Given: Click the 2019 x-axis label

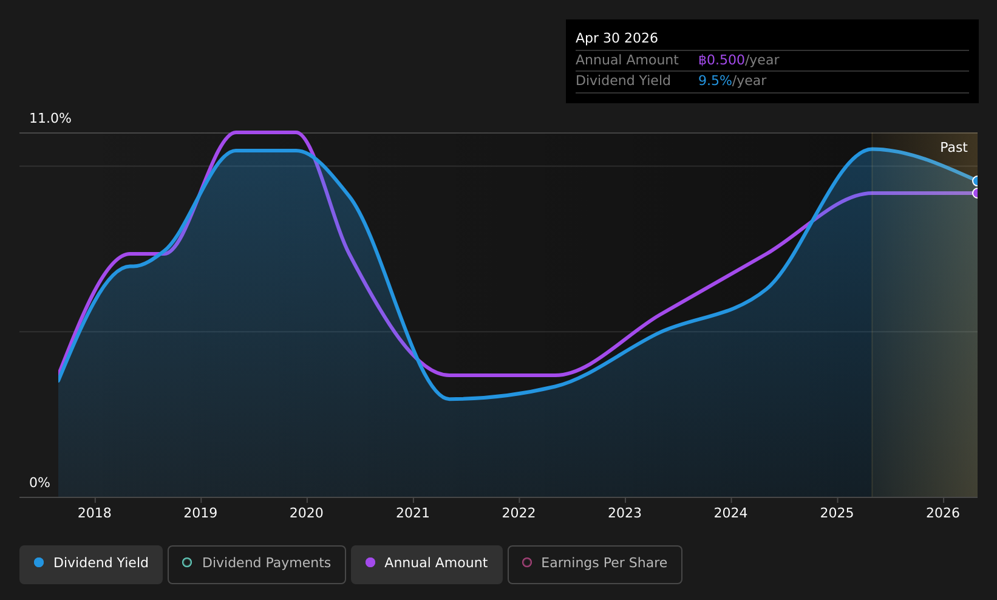Looking at the screenshot, I should point(200,513).
